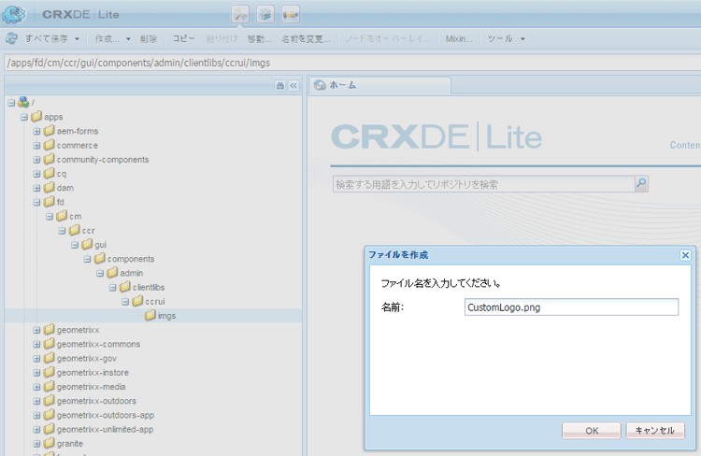
Task: Select geometrixx-outdoors-app in the tree
Action: click(106, 415)
